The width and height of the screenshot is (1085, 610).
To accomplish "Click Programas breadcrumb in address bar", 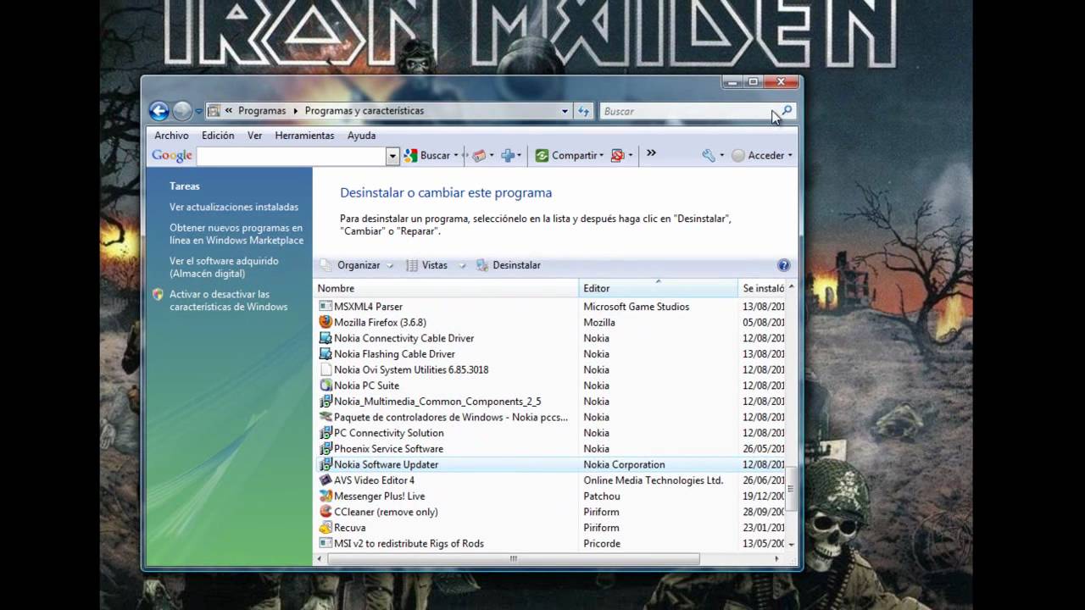I will (x=262, y=111).
